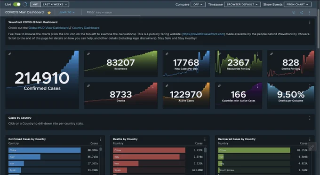Viewport: 320px width, 175px height.
Task: Open kebab menu on 8733 Deaths chart
Action: click(x=153, y=86)
